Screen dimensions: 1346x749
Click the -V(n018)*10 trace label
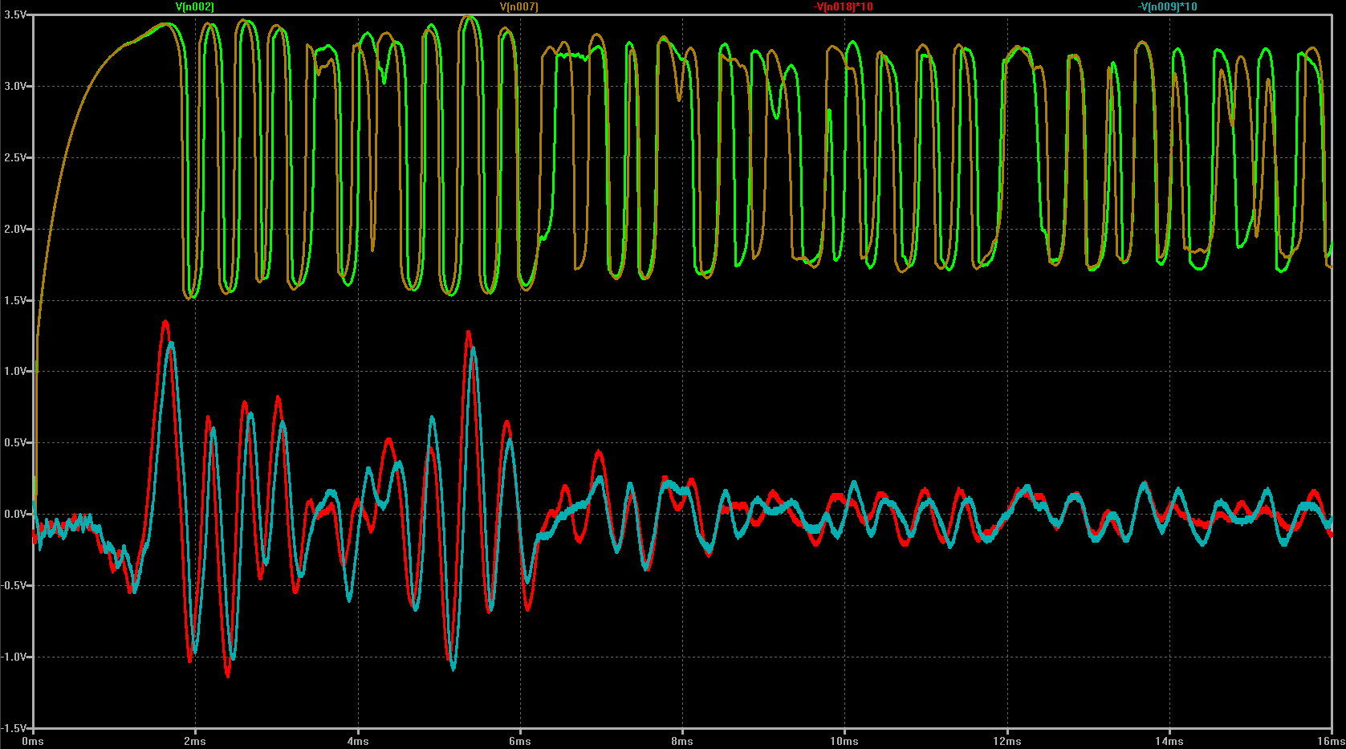(x=844, y=6)
